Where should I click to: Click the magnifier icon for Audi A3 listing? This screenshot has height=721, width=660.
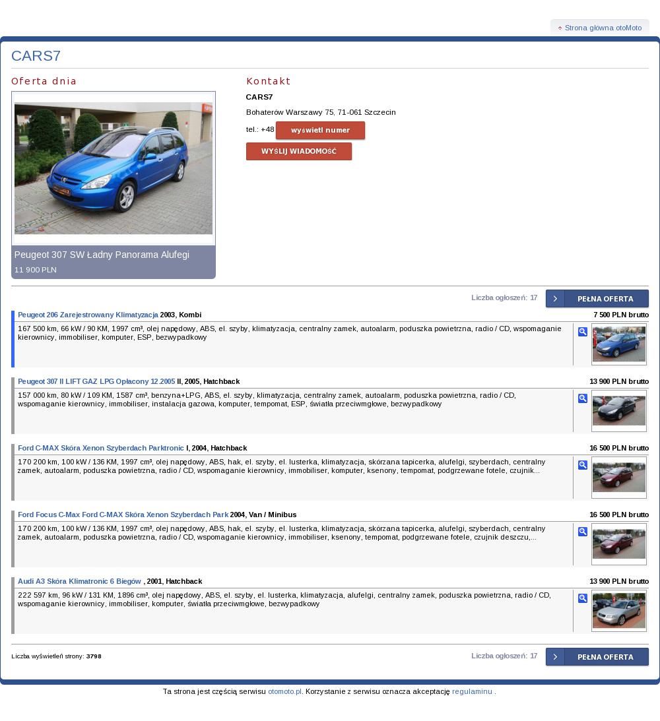coord(582,599)
